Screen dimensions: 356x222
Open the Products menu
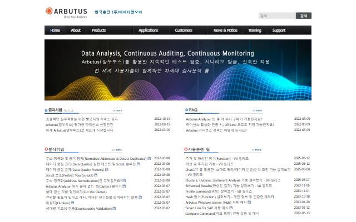click(99, 30)
